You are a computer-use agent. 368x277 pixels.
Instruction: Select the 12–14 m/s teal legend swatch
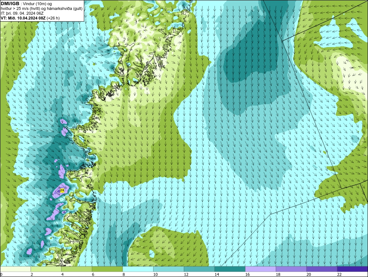[199, 269]
